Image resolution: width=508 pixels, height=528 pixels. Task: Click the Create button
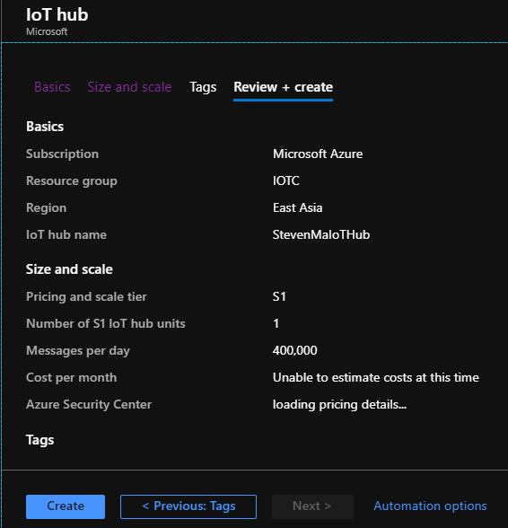point(66,506)
